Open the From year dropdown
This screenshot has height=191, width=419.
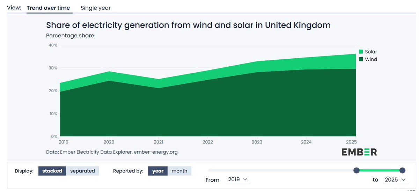tap(237, 179)
